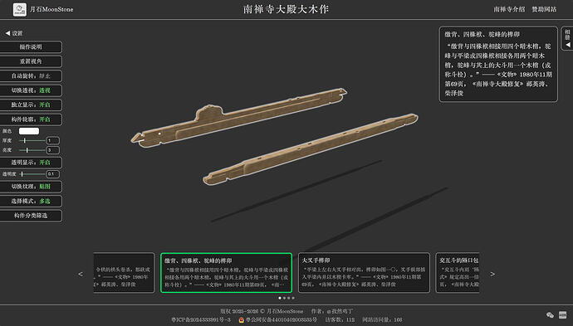Adjust the 透明度 opacity slider

[32, 174]
